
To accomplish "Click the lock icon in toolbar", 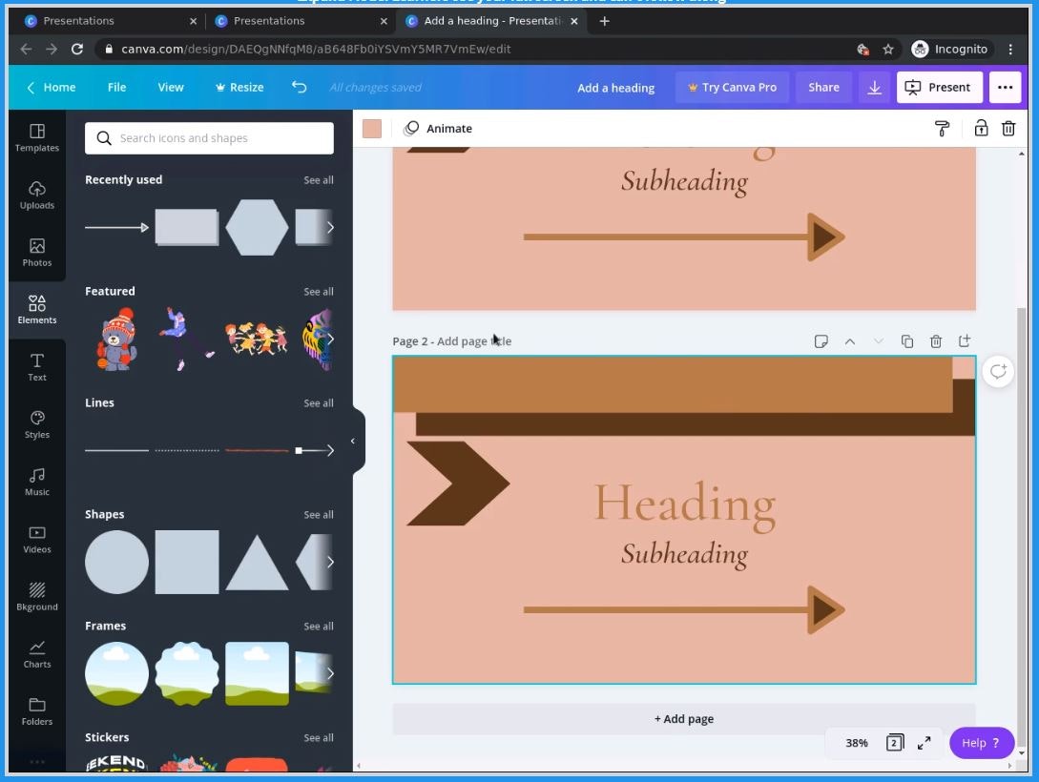I will (981, 129).
